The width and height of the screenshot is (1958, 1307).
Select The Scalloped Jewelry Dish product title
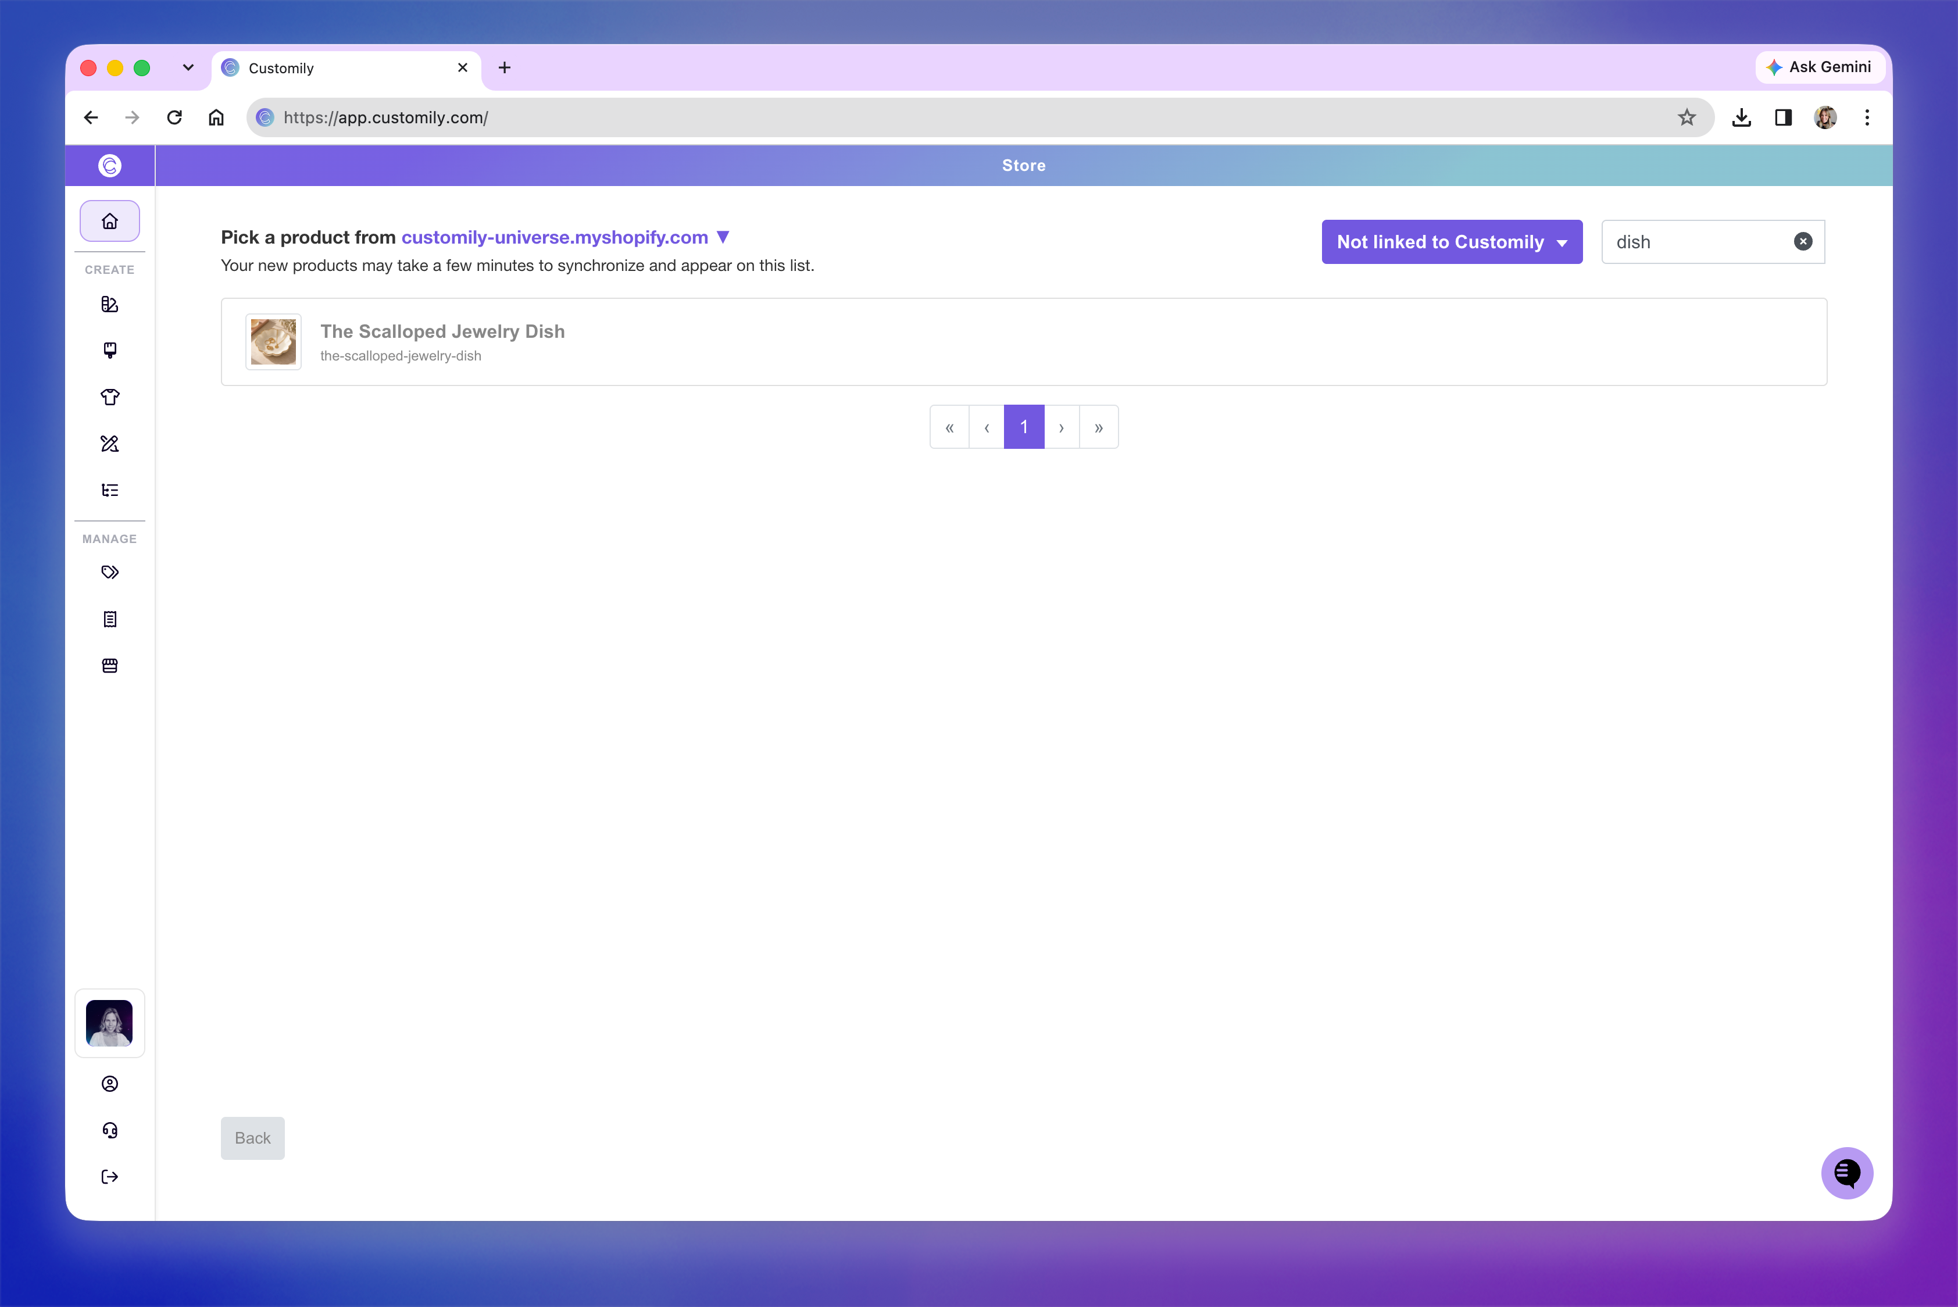[x=442, y=332]
